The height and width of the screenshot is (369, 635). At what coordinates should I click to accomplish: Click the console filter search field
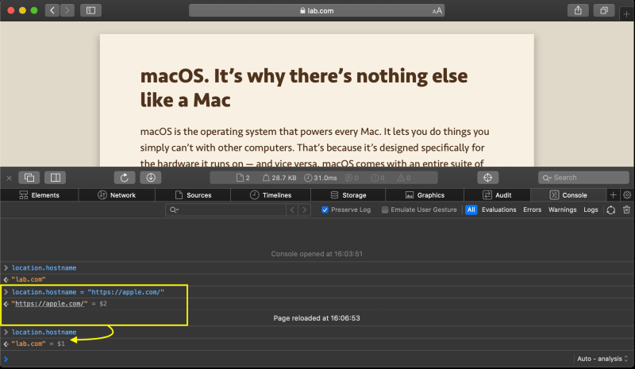(x=225, y=209)
